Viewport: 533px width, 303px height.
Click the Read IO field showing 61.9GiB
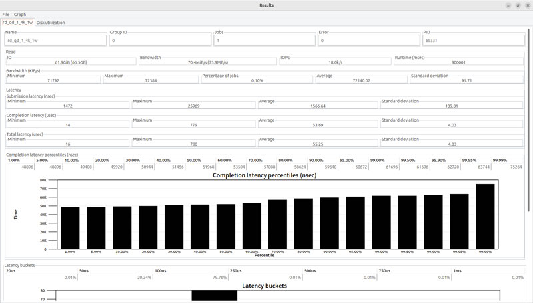[x=70, y=62]
